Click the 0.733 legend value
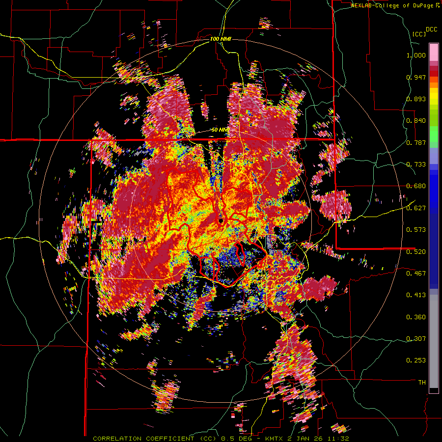The width and height of the screenshot is (442, 442). tap(416, 165)
